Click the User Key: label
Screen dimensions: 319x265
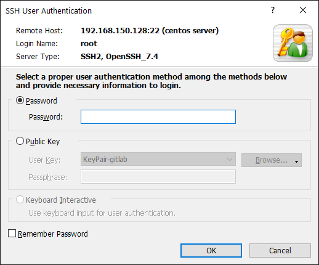pos(44,160)
